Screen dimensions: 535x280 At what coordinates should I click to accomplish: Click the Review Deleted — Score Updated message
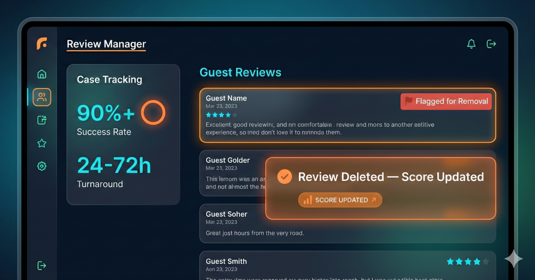pos(391,177)
